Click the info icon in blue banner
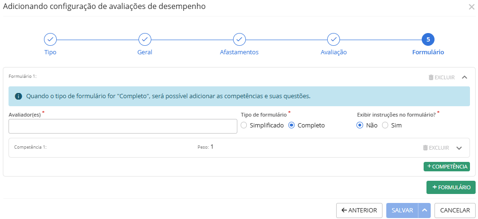 [18, 96]
